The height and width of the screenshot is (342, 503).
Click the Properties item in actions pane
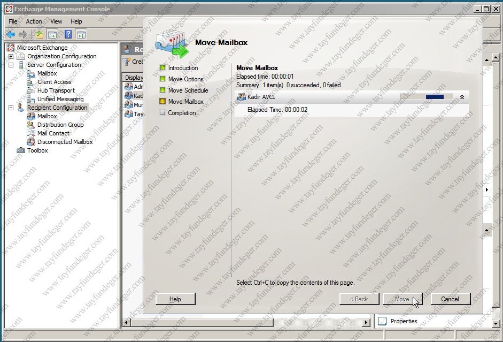click(x=404, y=321)
